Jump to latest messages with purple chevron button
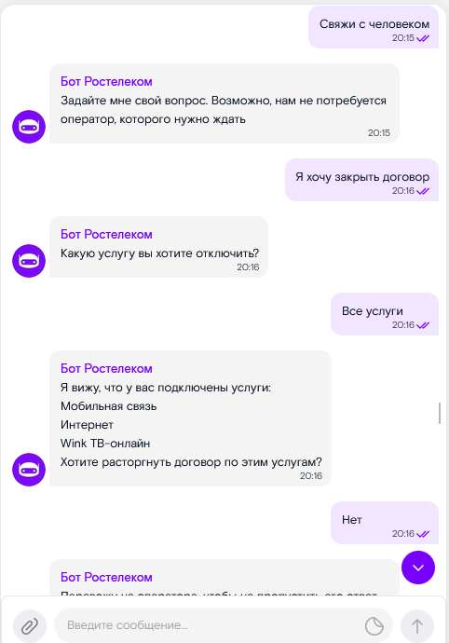 click(x=418, y=568)
